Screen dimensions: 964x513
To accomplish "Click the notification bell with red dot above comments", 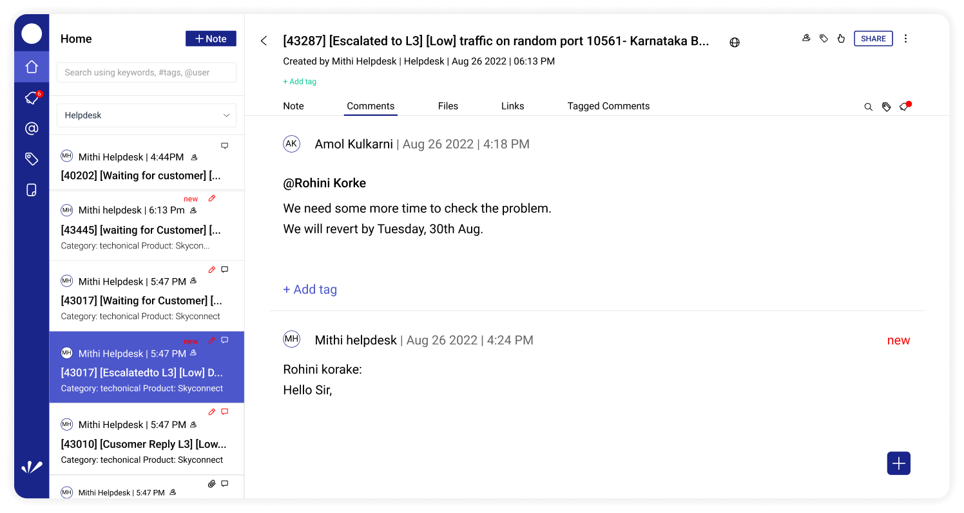I will (x=905, y=106).
